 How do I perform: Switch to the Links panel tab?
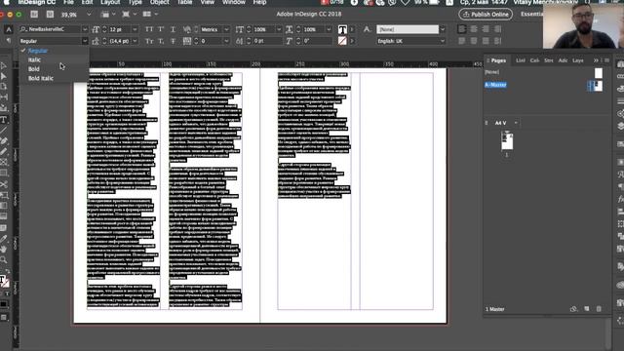[521, 60]
